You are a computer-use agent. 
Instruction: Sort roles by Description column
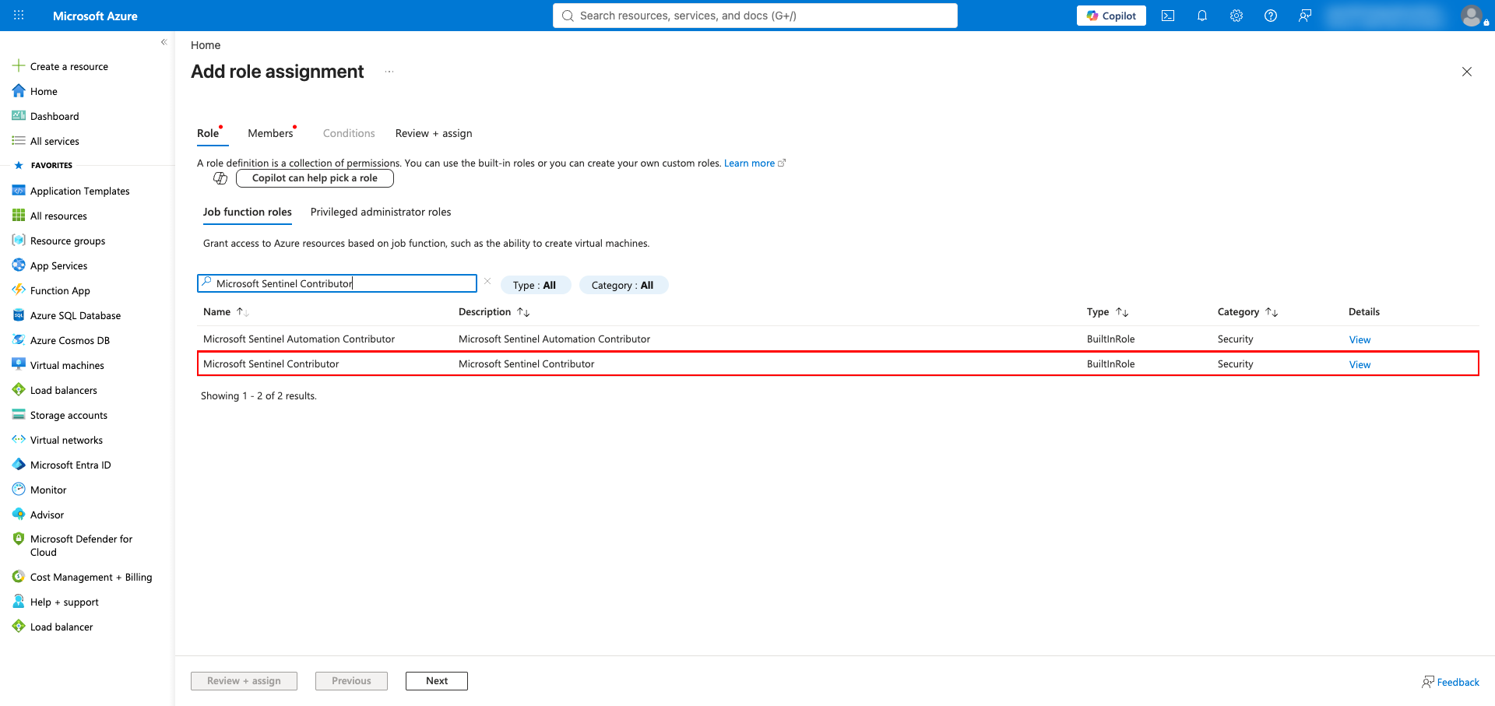point(494,312)
